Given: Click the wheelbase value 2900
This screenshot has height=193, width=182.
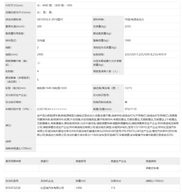Looking at the screenshot, I should pos(40,54).
